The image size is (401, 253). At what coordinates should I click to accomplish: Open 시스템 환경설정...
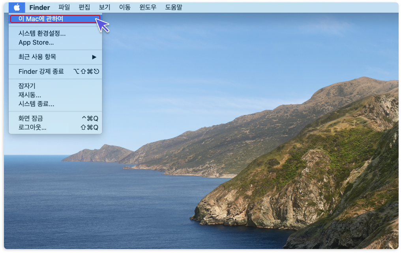click(x=55, y=34)
